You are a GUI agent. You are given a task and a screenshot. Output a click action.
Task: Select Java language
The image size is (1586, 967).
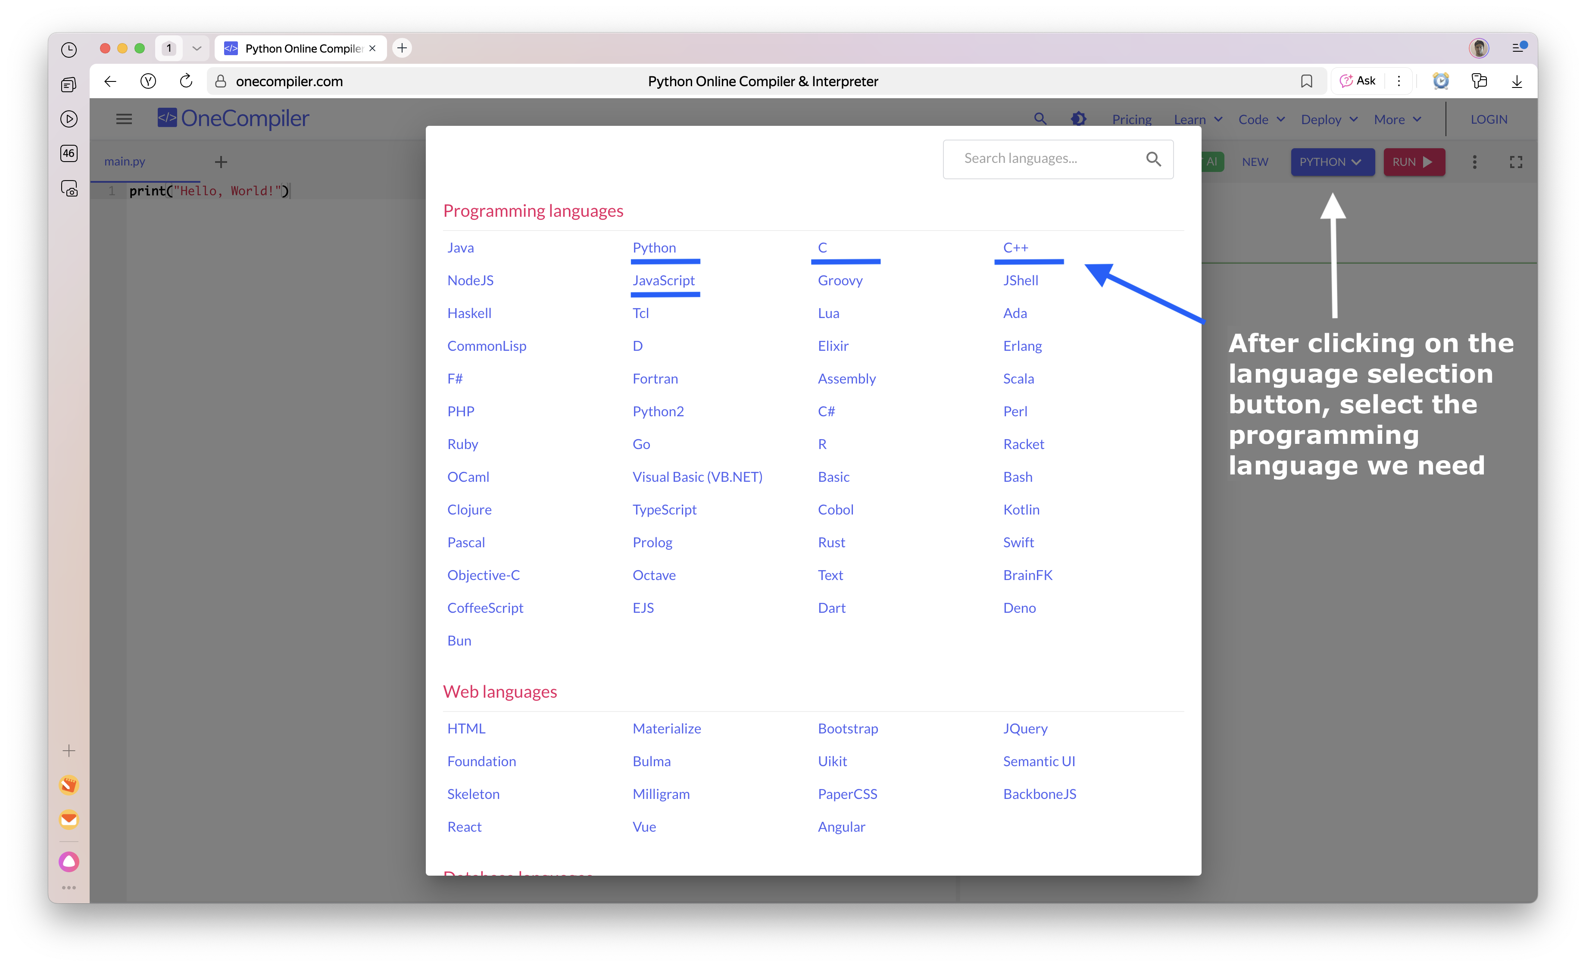[x=460, y=248]
